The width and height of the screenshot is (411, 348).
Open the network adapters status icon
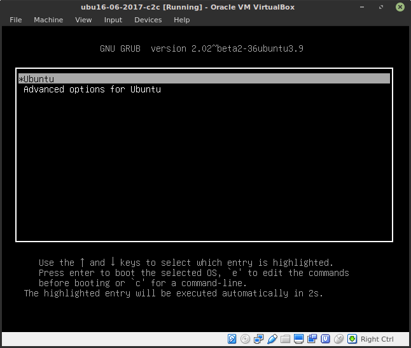tap(258, 339)
